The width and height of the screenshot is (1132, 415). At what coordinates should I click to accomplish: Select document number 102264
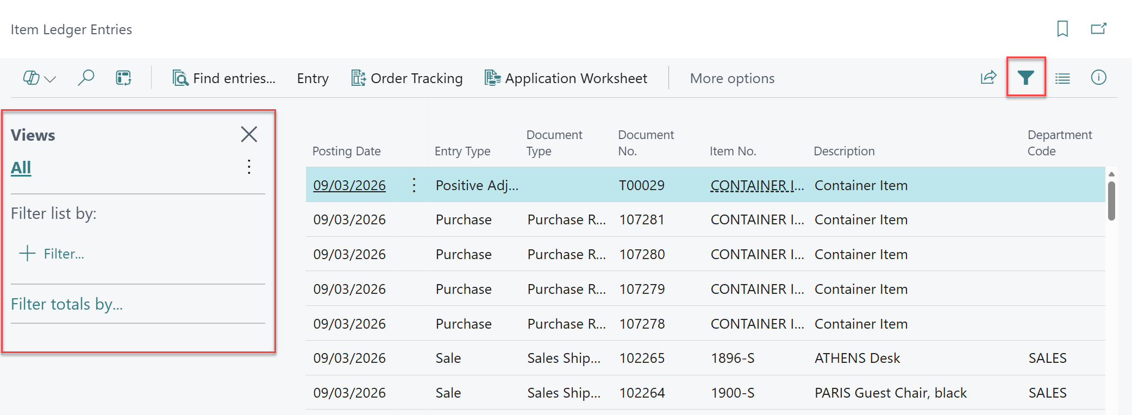point(642,393)
